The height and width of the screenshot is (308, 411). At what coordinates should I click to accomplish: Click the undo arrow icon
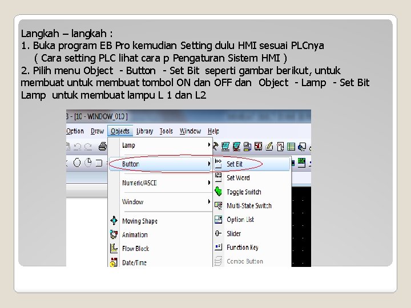point(77,147)
